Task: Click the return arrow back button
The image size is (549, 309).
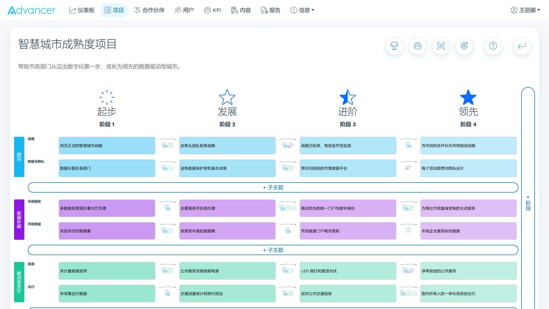Action: click(522, 46)
